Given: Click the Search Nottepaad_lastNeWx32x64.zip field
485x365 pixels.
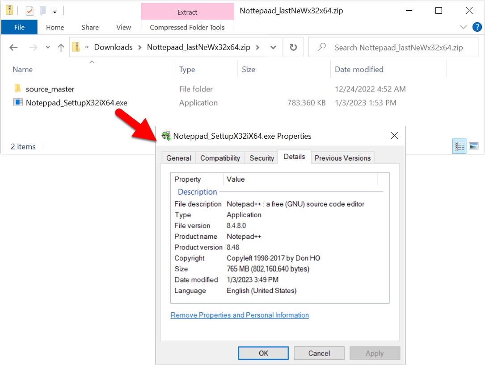Looking at the screenshot, I should [x=393, y=47].
